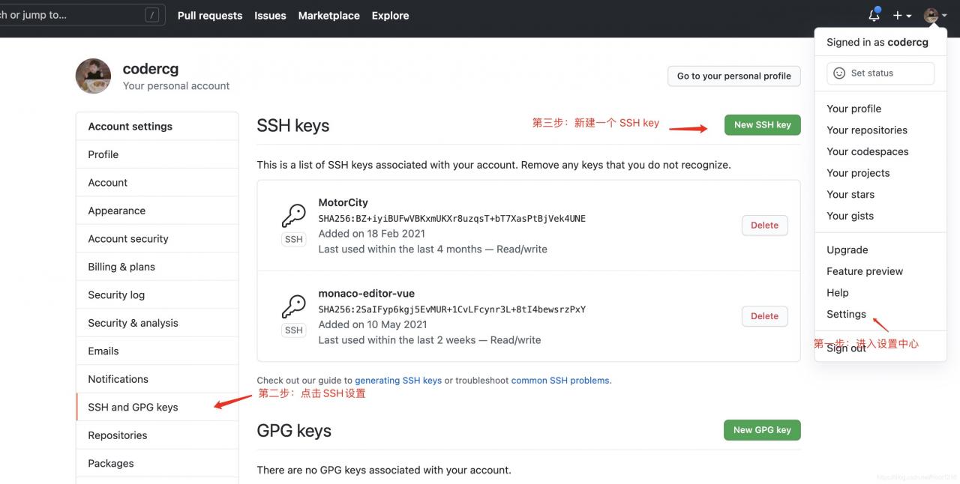This screenshot has height=484, width=960.
Task: Add a New GPG key
Action: coord(762,430)
